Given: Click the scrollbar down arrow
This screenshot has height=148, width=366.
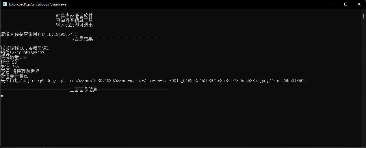Looking at the screenshot, I should click(x=363, y=145).
